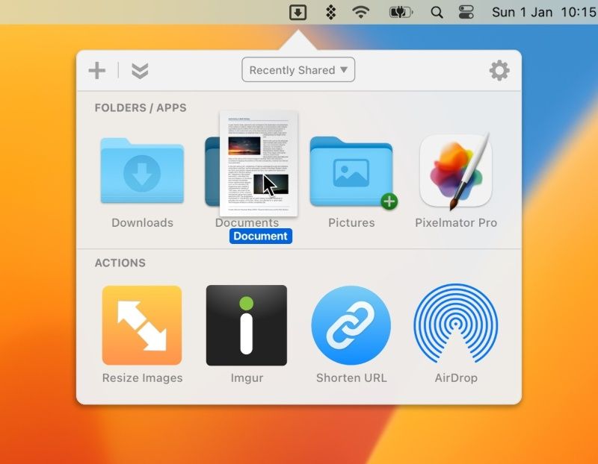Click the Shorten URL action icon

351,325
